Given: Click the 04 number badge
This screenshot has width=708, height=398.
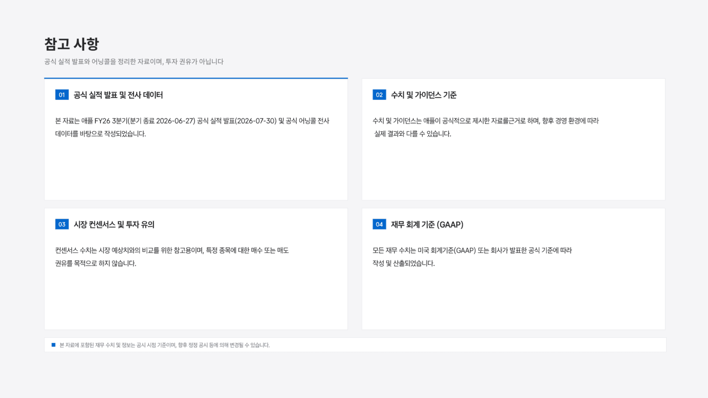Looking at the screenshot, I should [379, 224].
